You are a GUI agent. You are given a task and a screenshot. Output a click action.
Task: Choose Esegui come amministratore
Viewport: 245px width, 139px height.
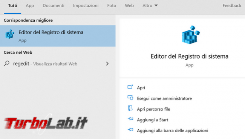(164, 98)
